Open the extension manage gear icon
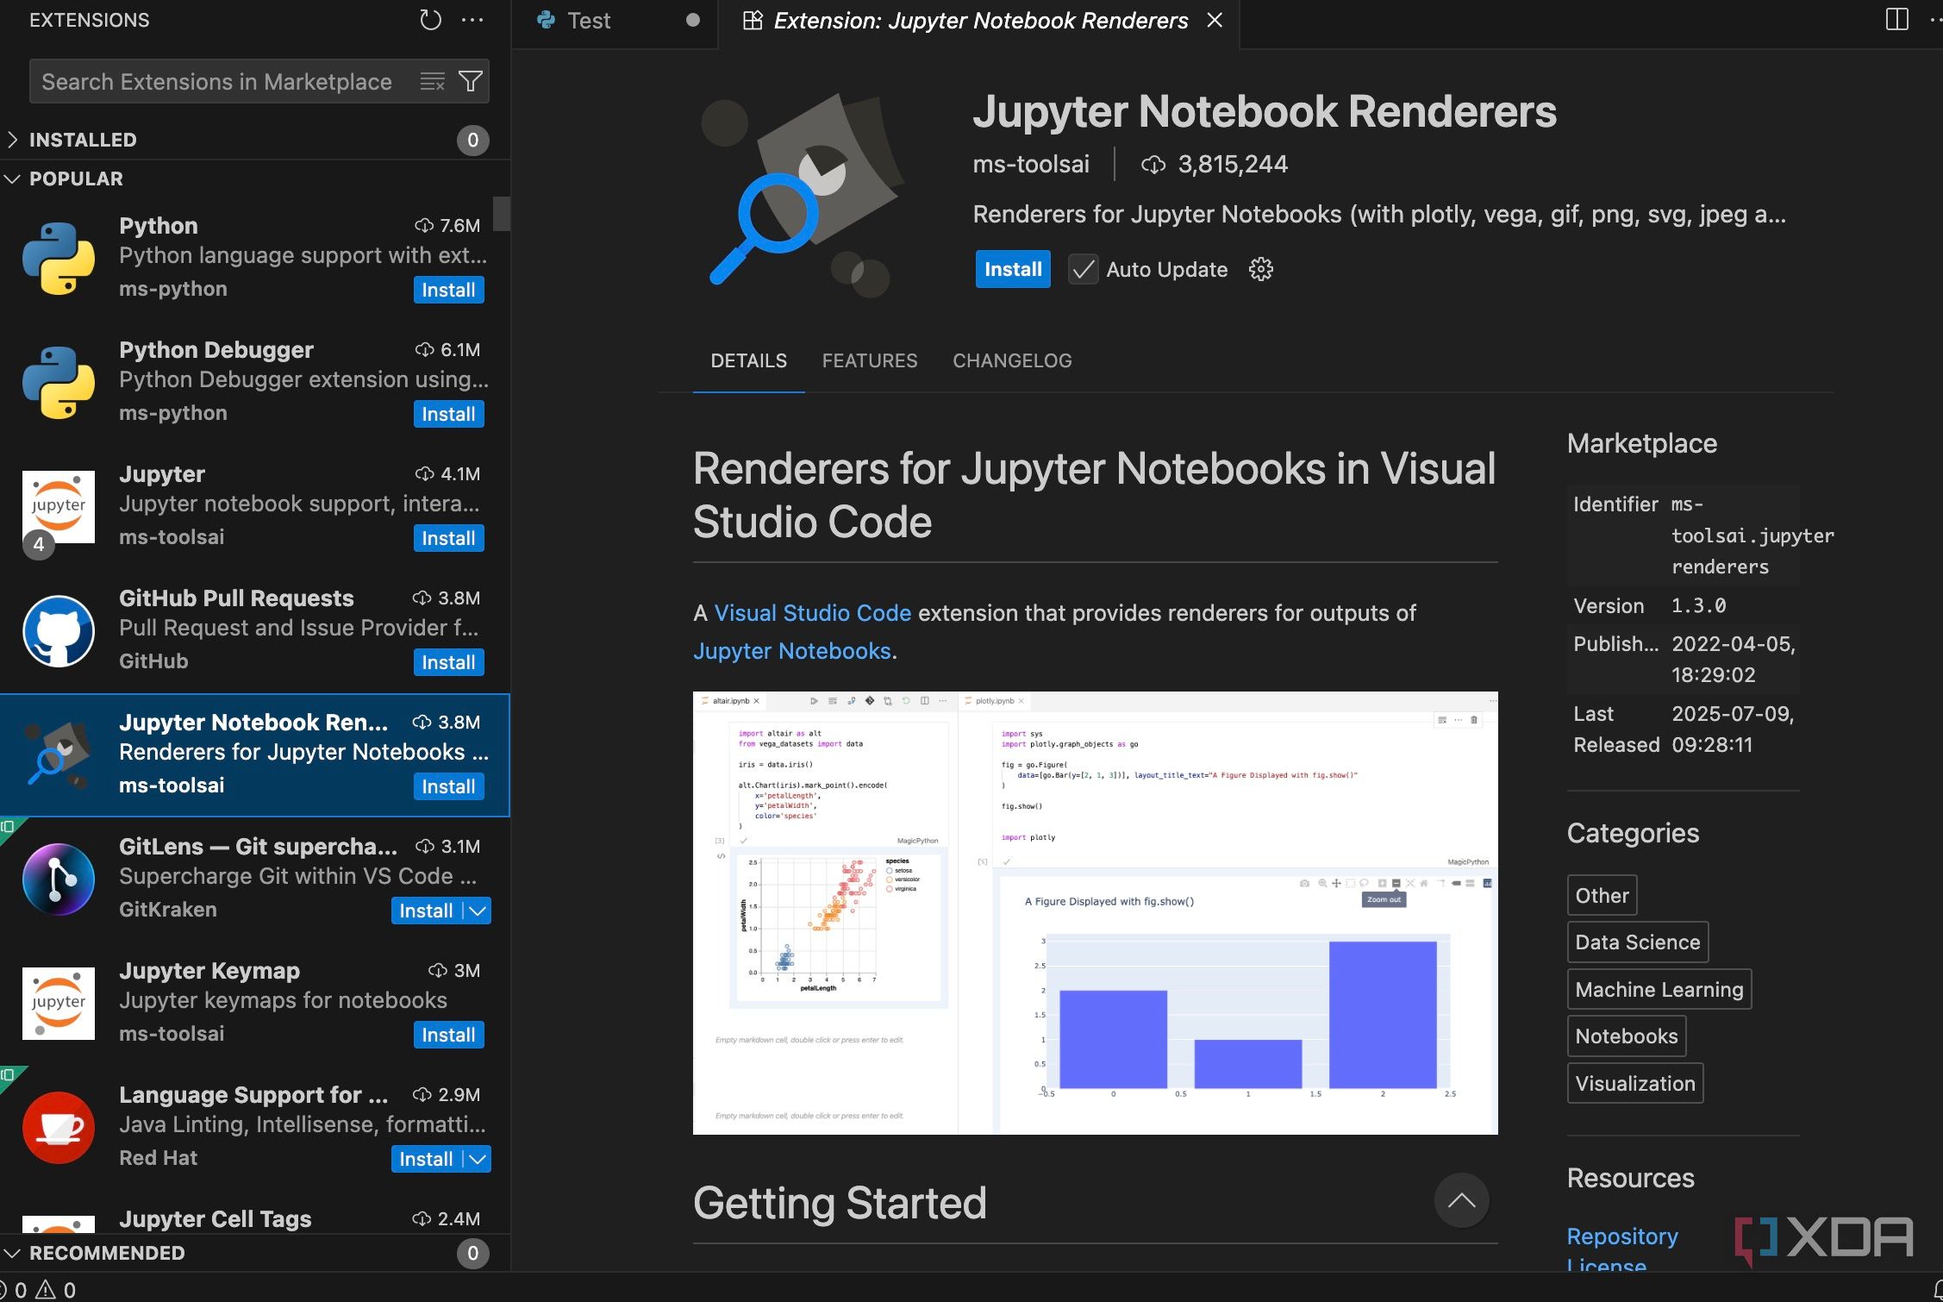 pos(1260,270)
